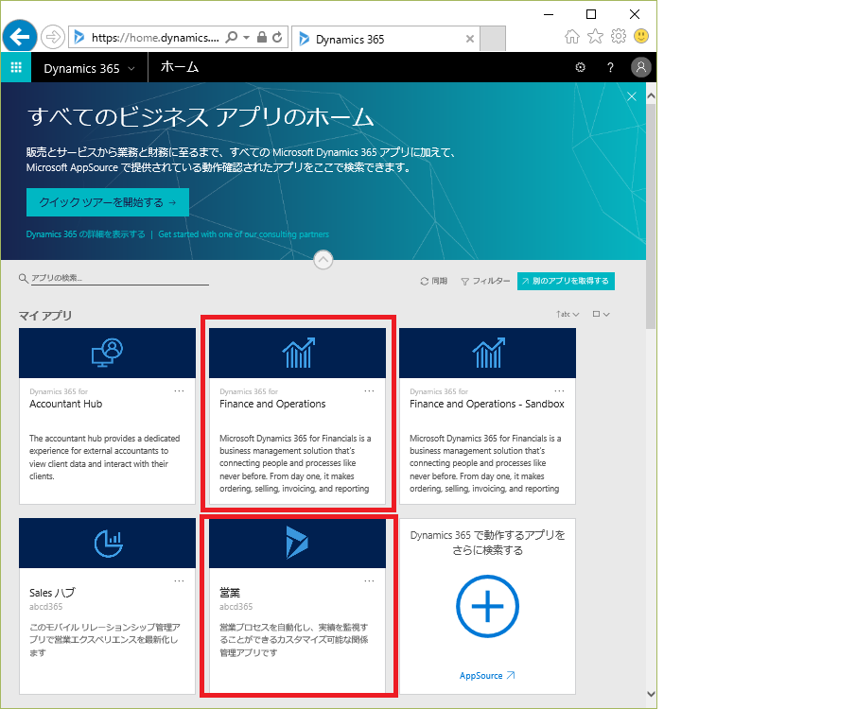
Task: Open the app launcher waffle icon
Action: [x=16, y=68]
